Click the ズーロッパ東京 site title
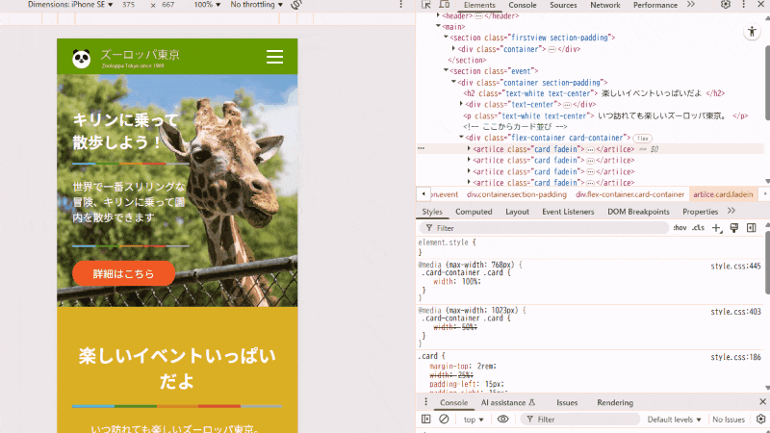The height and width of the screenshot is (433, 770). [140, 55]
